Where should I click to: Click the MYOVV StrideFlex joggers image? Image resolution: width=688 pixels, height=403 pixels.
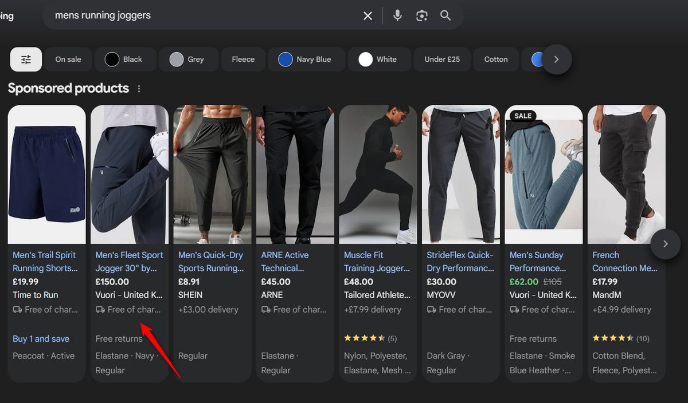coord(461,175)
